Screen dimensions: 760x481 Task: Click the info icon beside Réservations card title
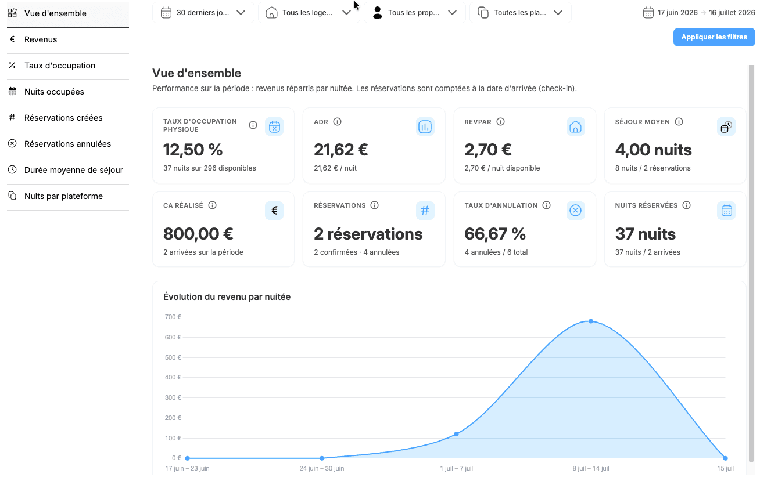pos(374,205)
